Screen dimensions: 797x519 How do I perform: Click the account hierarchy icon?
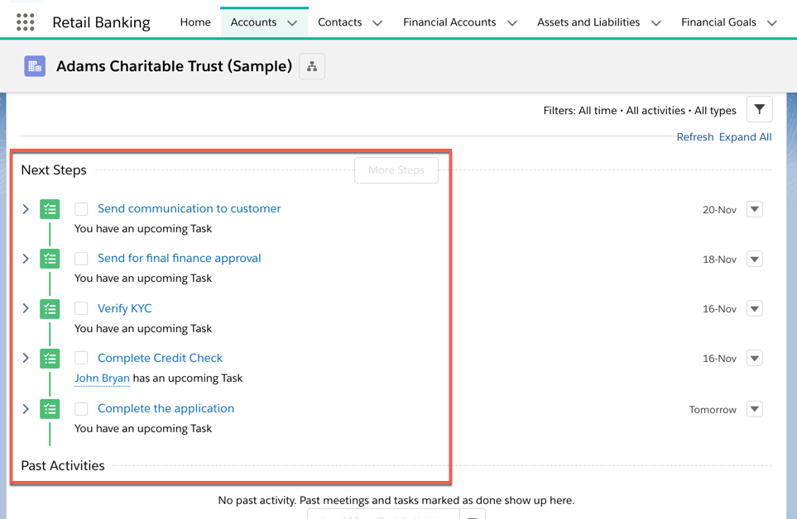click(312, 66)
